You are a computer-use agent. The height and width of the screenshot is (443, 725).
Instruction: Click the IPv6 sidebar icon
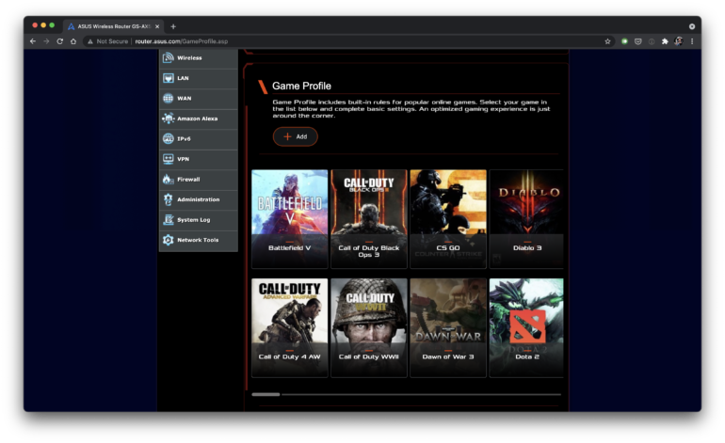(169, 138)
